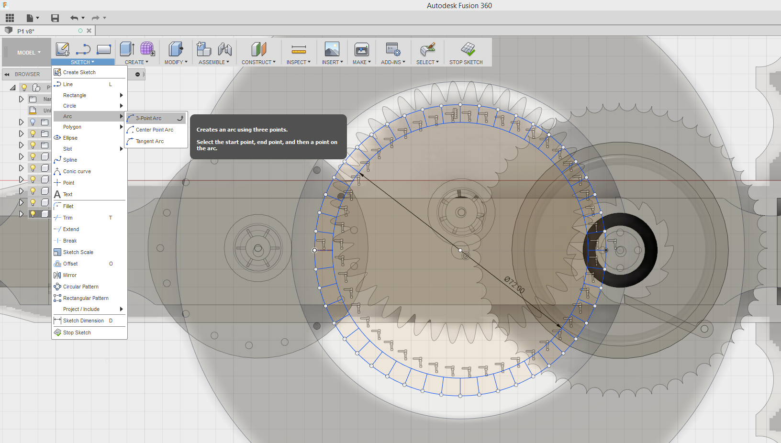This screenshot has width=781, height=443.
Task: Open the Slot submenu
Action: [89, 149]
